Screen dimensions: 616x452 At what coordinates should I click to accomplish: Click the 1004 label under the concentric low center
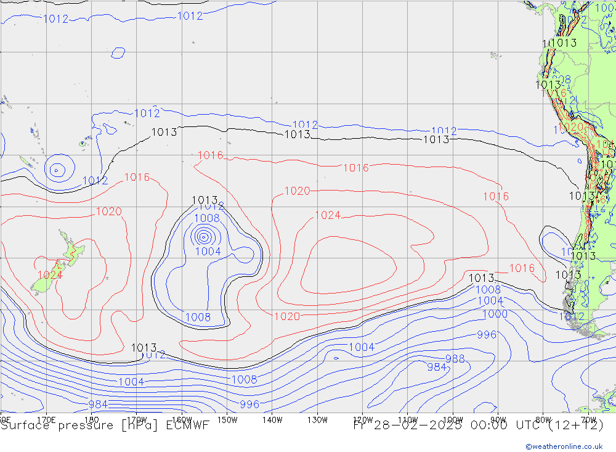pos(208,251)
